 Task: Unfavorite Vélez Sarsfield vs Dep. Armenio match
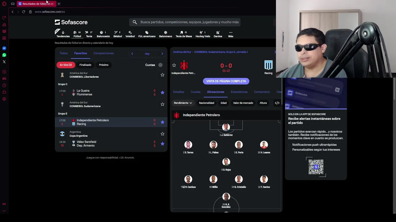point(162,144)
